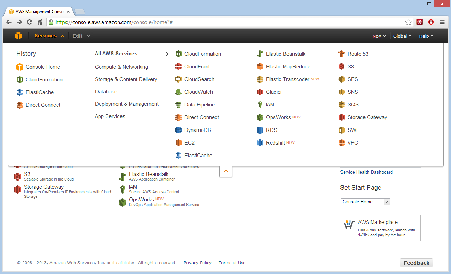
Task: Open the Redshift service icon
Action: [x=260, y=143]
